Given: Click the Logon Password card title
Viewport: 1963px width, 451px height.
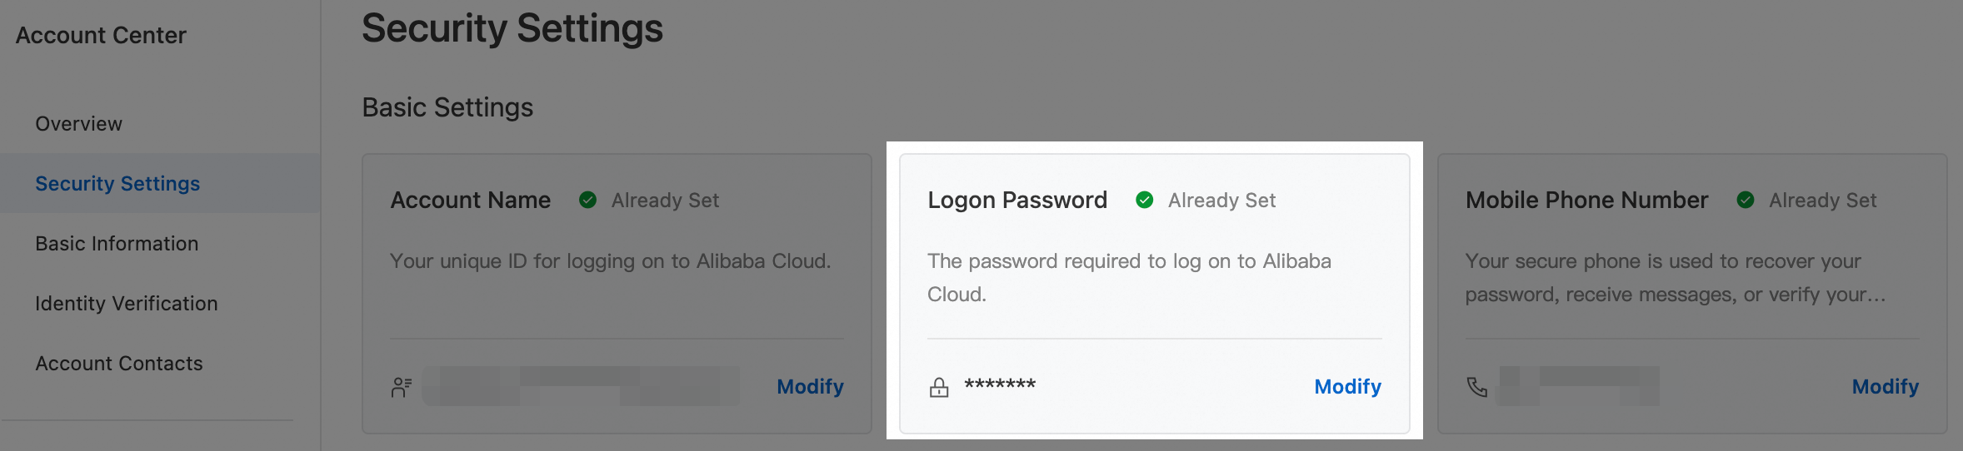Looking at the screenshot, I should [x=1017, y=201].
